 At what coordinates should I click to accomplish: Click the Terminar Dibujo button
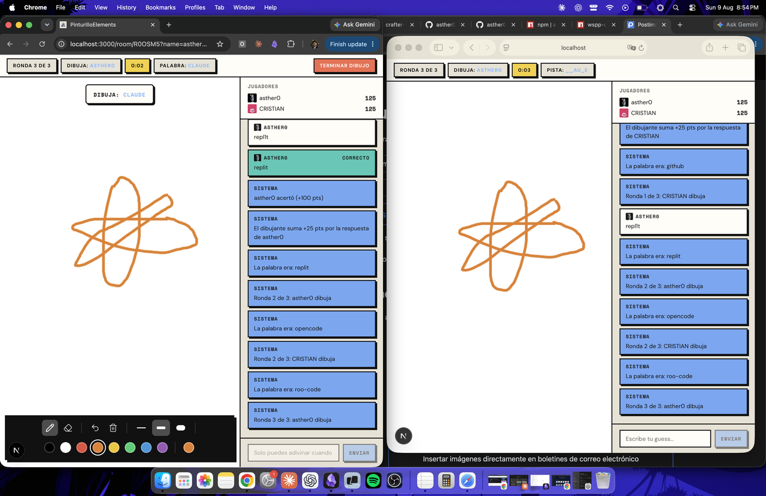(345, 66)
